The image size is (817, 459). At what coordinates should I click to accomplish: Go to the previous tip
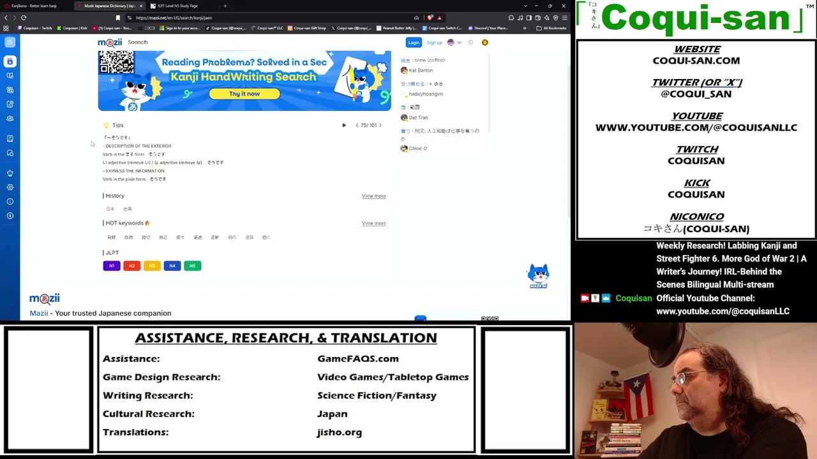tap(357, 126)
